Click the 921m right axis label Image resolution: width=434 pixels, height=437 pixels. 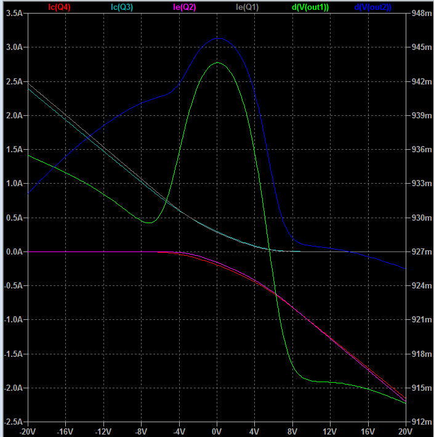coord(422,320)
